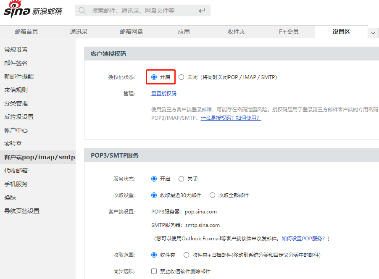Enable the 开启 radio for 授权码状态
This screenshot has height=279, width=379.
point(154,77)
